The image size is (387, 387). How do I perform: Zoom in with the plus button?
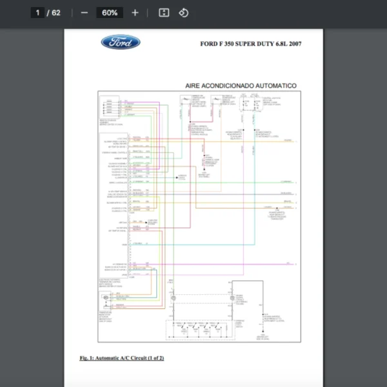[135, 13]
